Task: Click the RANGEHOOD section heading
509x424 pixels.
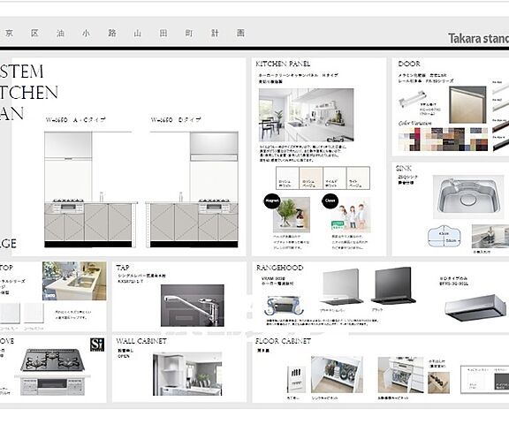Action: coord(279,268)
